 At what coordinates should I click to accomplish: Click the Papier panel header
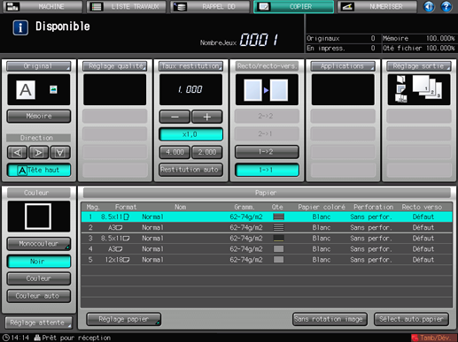click(267, 193)
